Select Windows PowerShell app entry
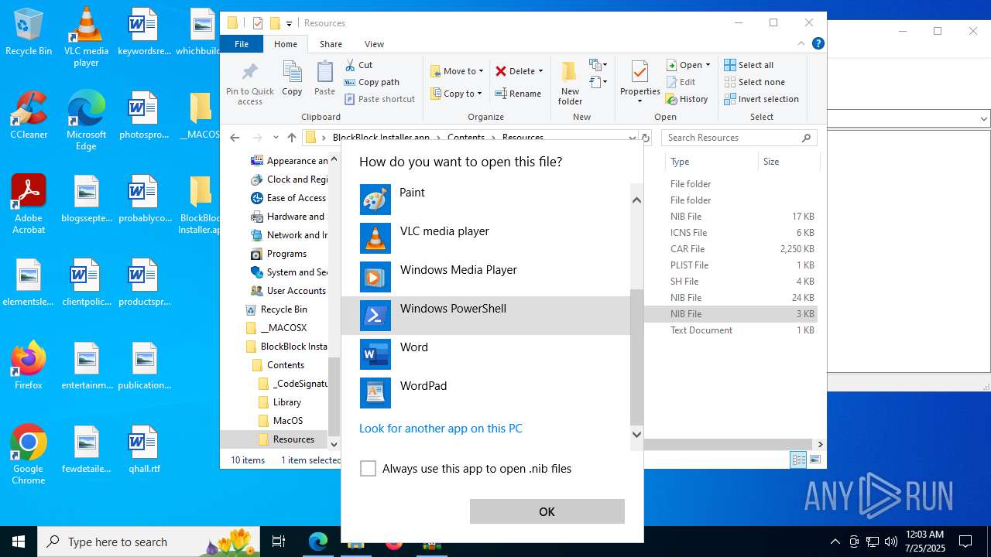Image resolution: width=991 pixels, height=557 pixels. pyautogui.click(x=485, y=316)
